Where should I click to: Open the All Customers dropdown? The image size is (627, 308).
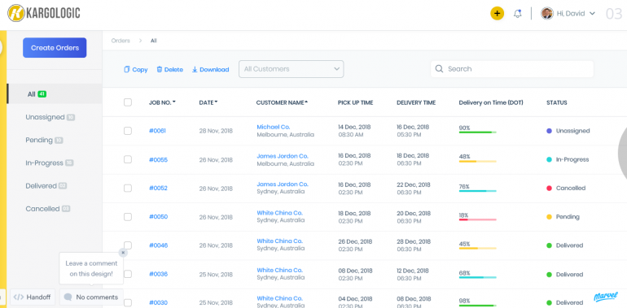pos(292,69)
